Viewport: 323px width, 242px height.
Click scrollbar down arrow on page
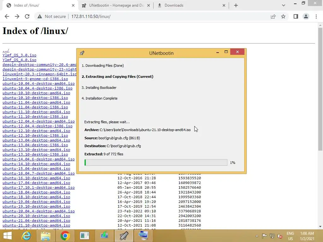point(320,227)
